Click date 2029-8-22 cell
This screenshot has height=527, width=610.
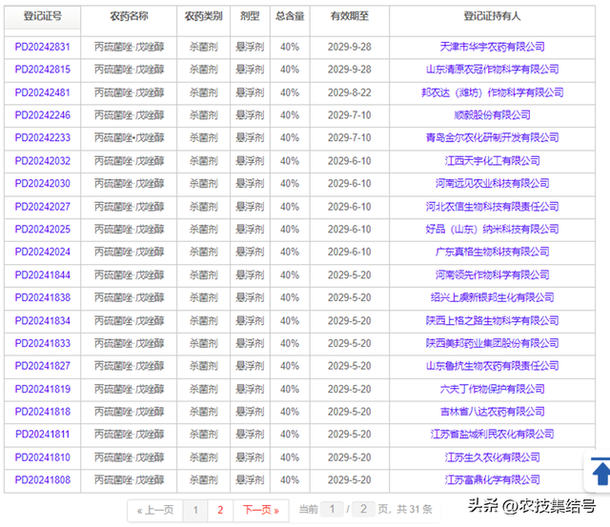(x=350, y=92)
